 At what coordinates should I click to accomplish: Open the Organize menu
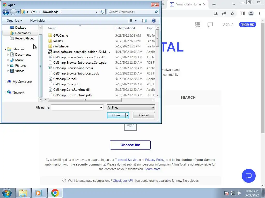click(x=14, y=21)
